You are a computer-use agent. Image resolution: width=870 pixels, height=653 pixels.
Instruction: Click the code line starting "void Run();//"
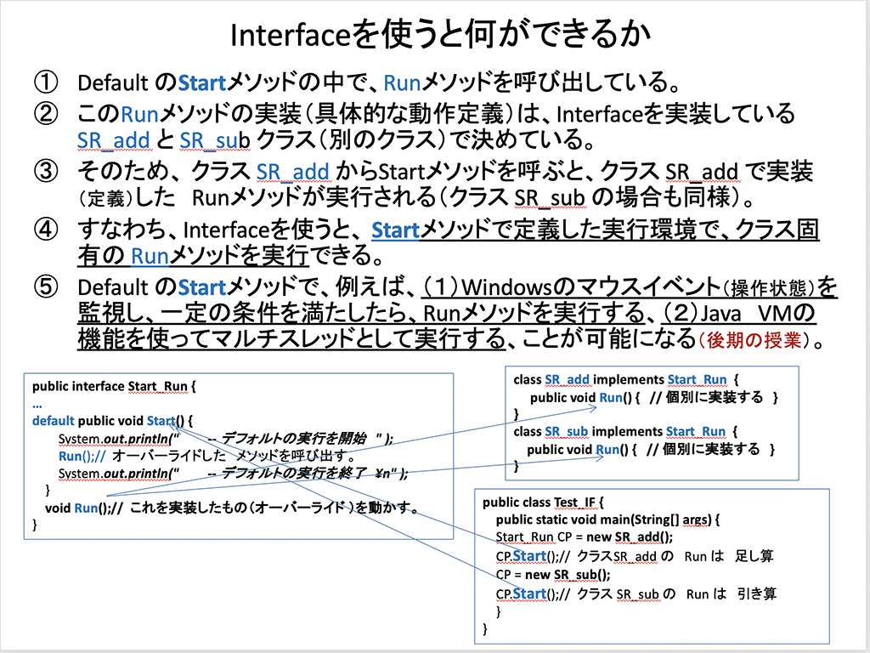coord(232,508)
